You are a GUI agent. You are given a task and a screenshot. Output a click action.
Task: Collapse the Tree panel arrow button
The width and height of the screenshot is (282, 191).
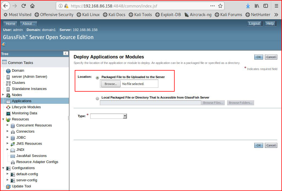pos(66,53)
